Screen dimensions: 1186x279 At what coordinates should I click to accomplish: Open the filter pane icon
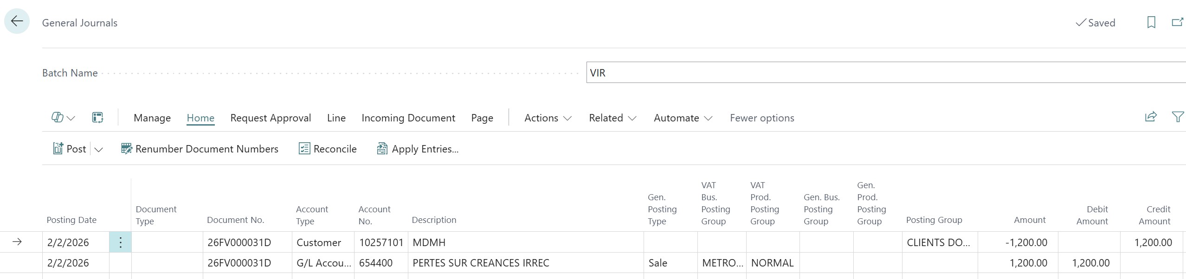1177,117
